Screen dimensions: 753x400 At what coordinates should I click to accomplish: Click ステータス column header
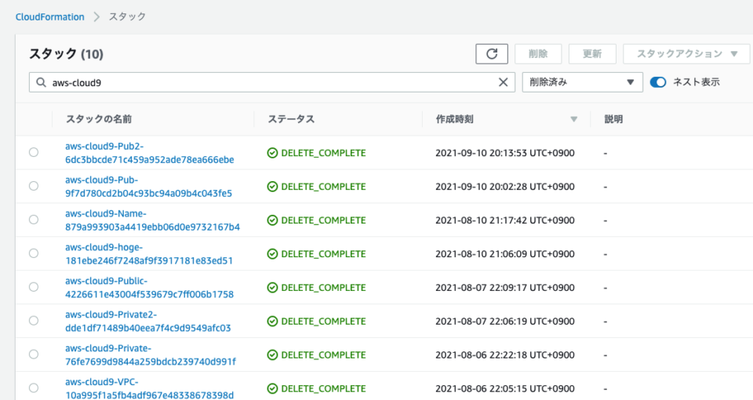coord(291,119)
